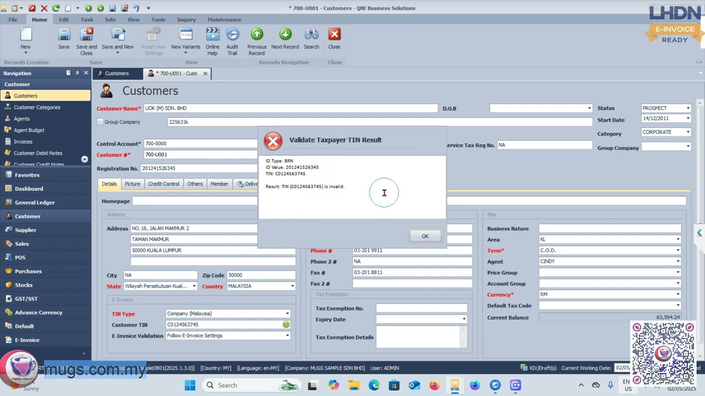Screen dimensions: 705x396
Task: Open Firefox from the taskbar
Action: [434, 385]
